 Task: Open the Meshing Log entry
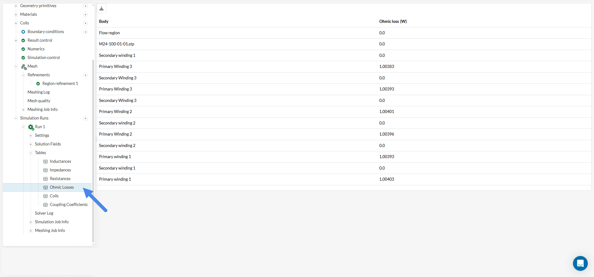[x=38, y=92]
